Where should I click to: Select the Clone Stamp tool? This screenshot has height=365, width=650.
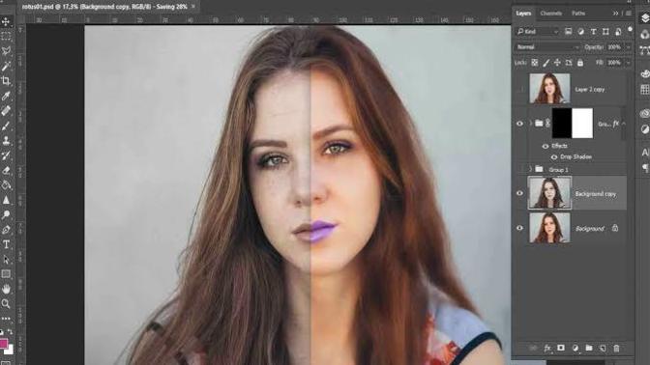click(x=6, y=140)
